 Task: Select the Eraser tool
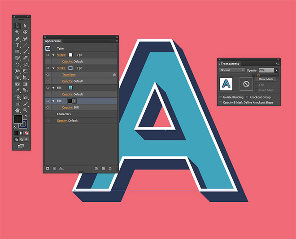coord(25,58)
